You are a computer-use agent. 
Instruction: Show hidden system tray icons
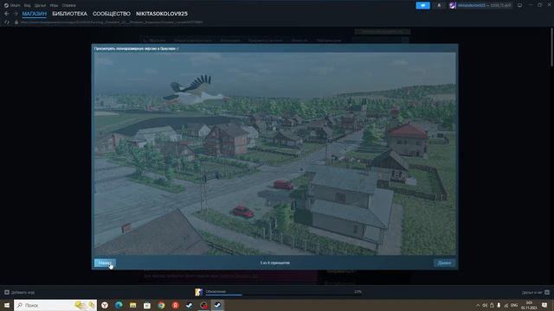click(x=478, y=305)
